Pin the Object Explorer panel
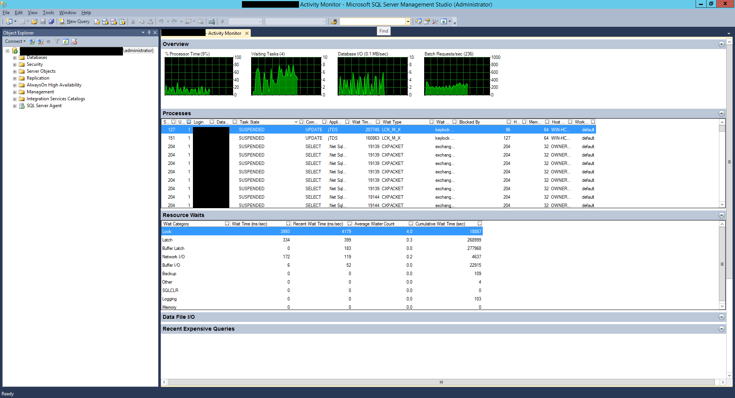735x398 pixels. pyautogui.click(x=149, y=33)
